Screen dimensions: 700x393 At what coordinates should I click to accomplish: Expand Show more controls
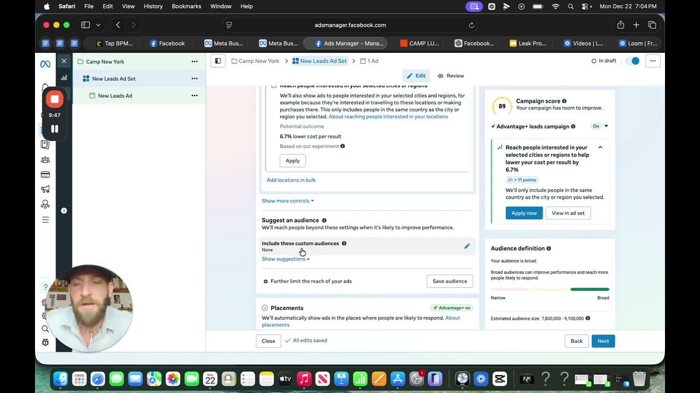pyautogui.click(x=288, y=201)
